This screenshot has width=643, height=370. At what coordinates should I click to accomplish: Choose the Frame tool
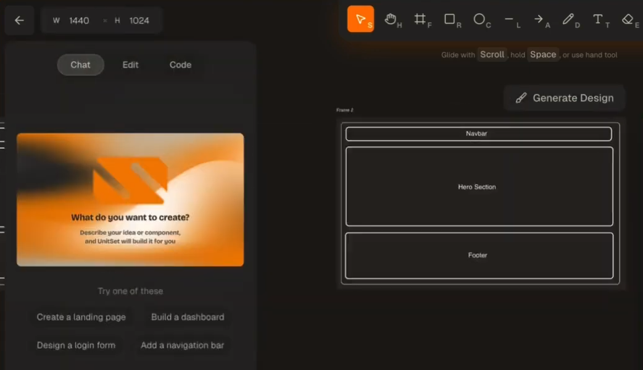point(421,20)
